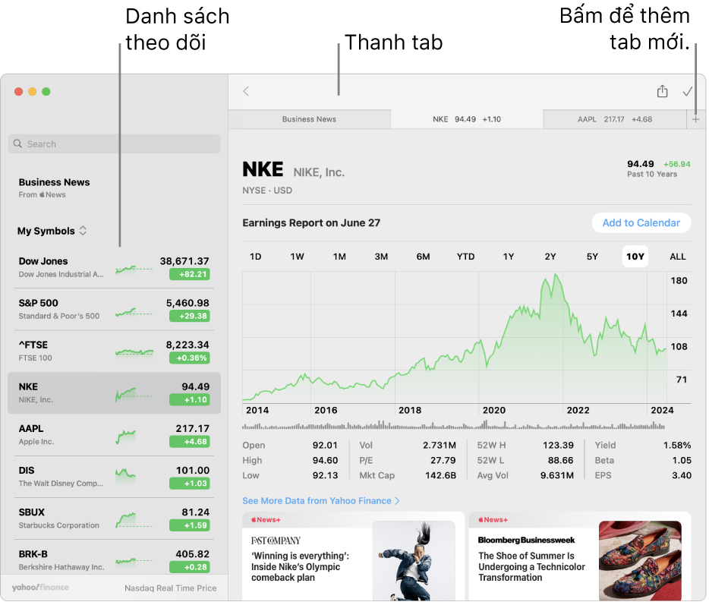This screenshot has width=709, height=602.
Task: Click the Add to Calendar button
Action: pos(641,222)
